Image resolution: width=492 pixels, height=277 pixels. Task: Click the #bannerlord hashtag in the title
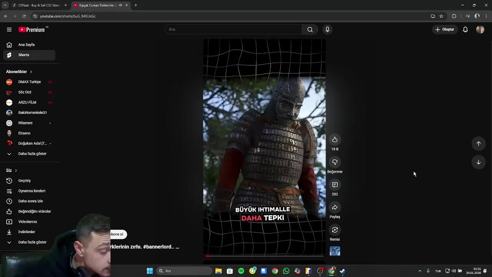point(158,247)
